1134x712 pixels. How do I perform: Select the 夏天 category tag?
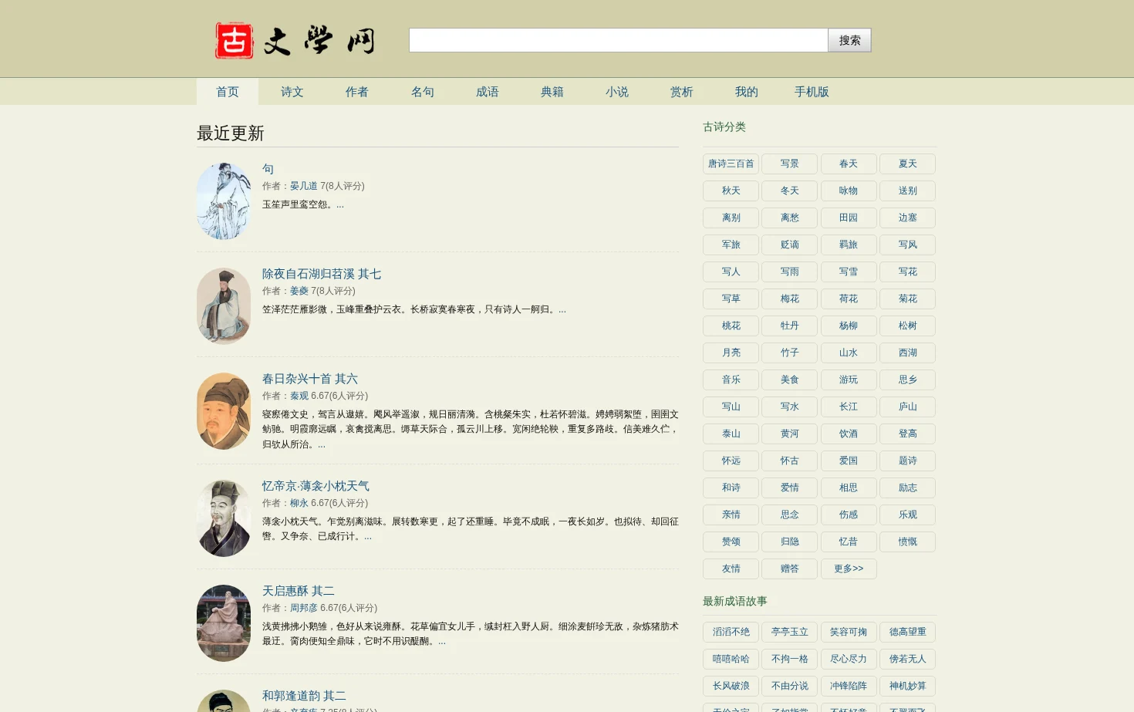(x=907, y=164)
